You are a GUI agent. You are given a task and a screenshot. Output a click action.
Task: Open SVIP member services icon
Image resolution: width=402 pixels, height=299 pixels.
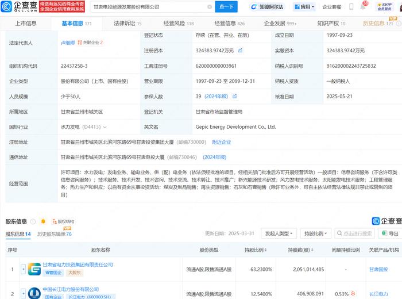click(385, 7)
